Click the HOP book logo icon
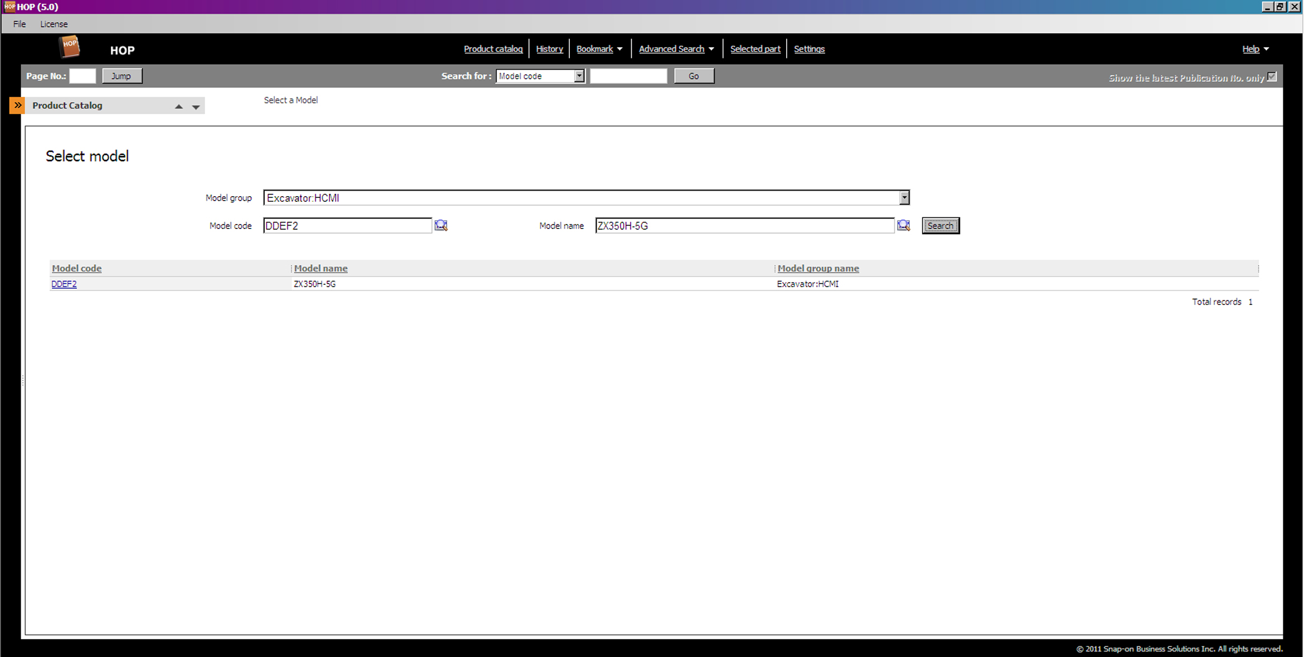The width and height of the screenshot is (1304, 657). tap(70, 47)
